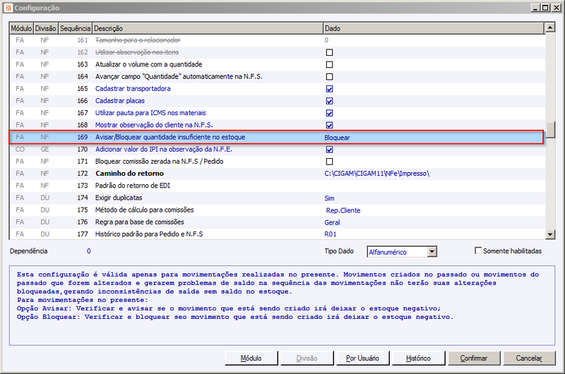This screenshot has height=374, width=565.
Task: Click the Módulo button
Action: (251, 358)
